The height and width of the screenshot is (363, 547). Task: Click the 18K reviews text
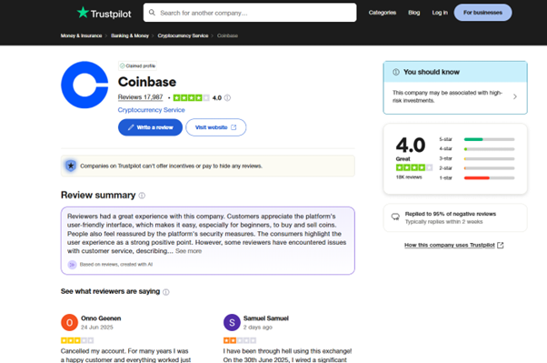click(x=409, y=177)
